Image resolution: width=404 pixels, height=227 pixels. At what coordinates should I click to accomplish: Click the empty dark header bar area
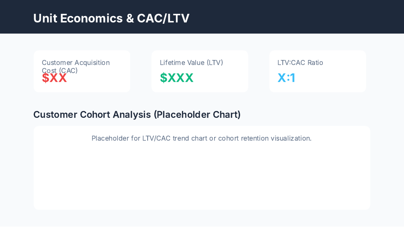pos(296,17)
